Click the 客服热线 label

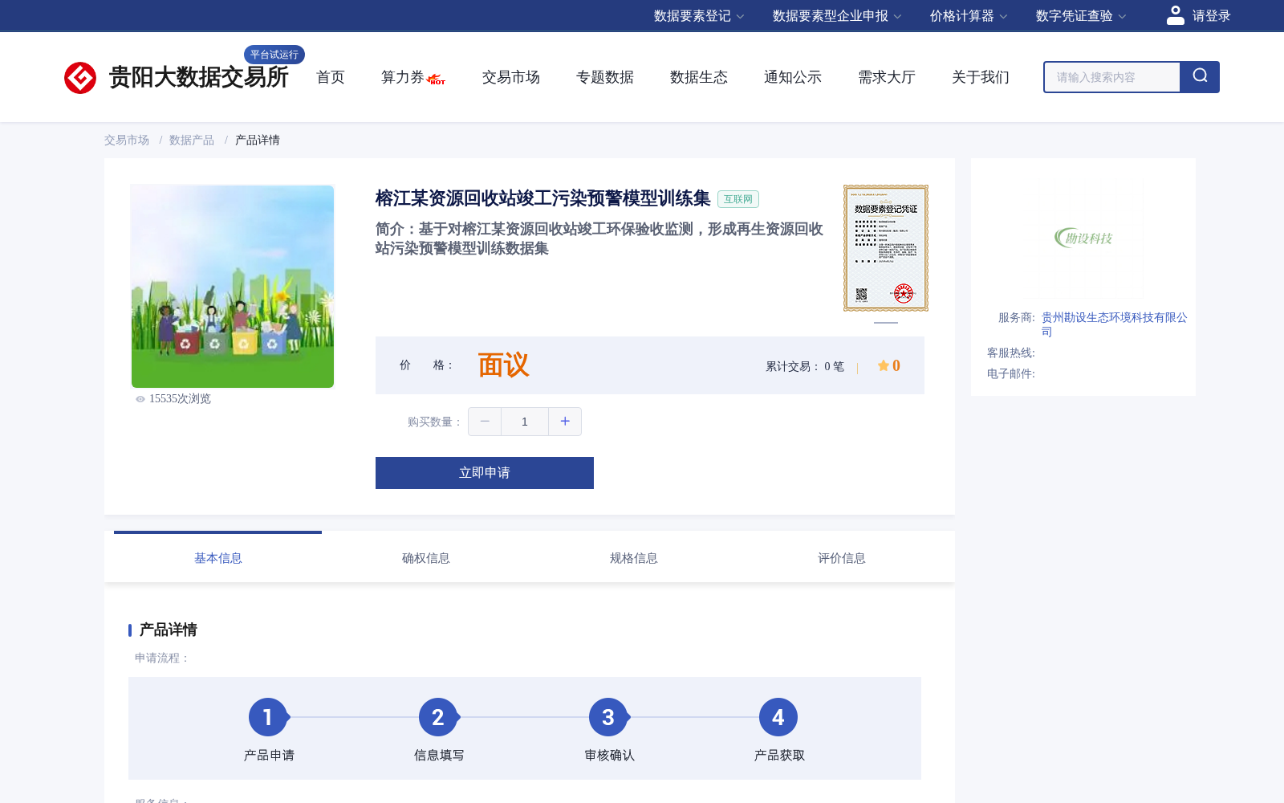tap(1011, 353)
